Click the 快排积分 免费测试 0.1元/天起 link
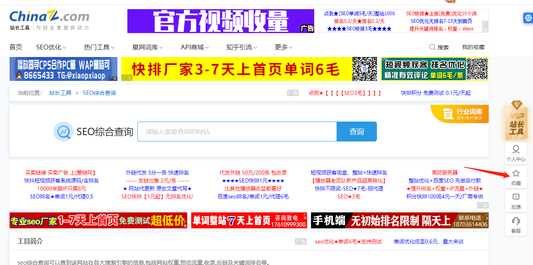 (x=436, y=93)
